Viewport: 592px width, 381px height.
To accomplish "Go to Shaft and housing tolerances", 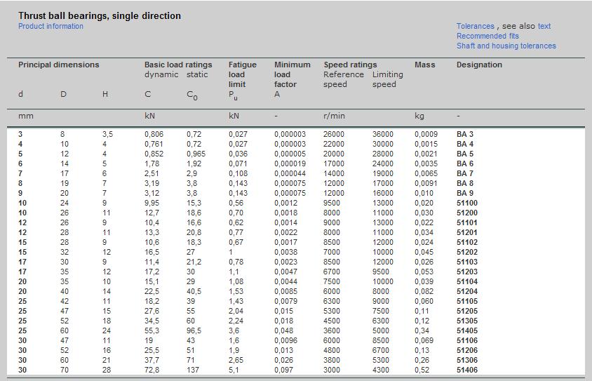I will [506, 46].
